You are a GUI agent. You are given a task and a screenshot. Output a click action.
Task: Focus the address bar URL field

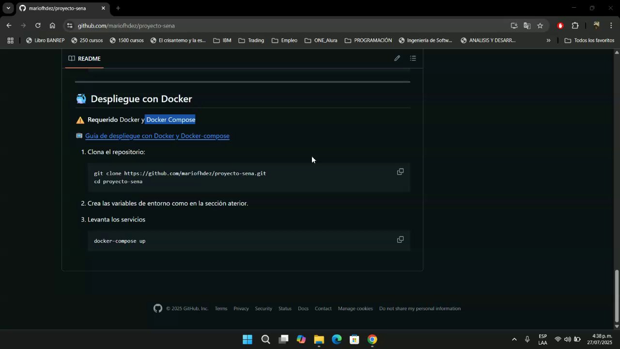pyautogui.click(x=291, y=26)
